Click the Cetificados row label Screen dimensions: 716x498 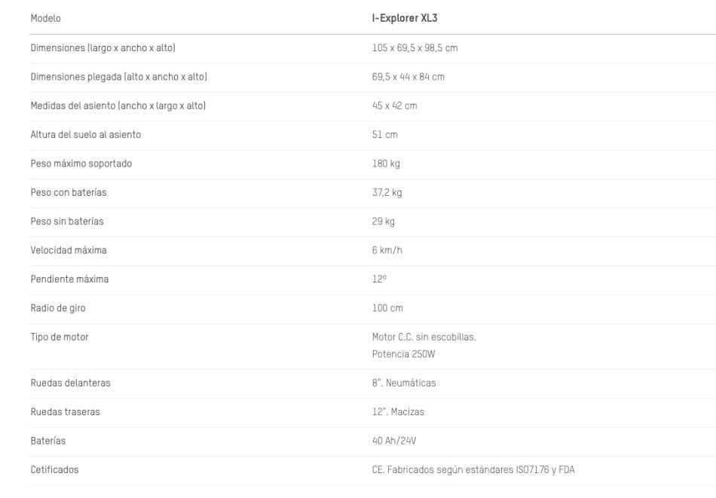pos(54,470)
